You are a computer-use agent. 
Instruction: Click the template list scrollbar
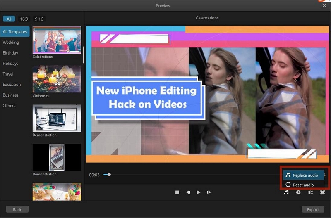pos(83,55)
